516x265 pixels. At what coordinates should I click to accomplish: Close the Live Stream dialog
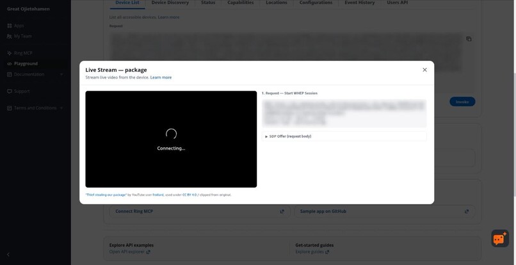click(x=424, y=70)
